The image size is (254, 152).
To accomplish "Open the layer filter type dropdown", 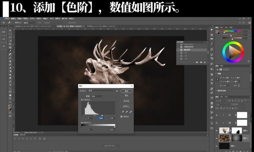I will (222, 101).
